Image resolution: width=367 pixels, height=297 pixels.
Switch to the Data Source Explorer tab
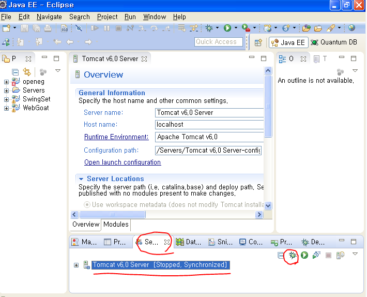coord(189,242)
